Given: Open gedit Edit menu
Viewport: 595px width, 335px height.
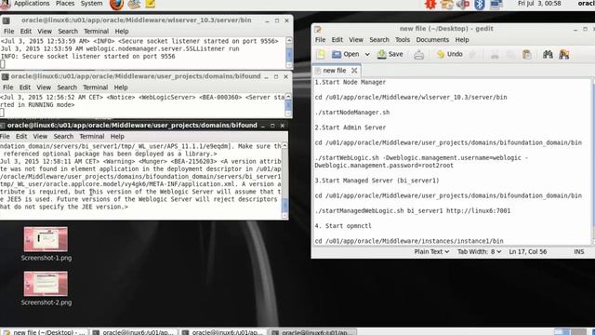Looking at the screenshot, I should (337, 39).
